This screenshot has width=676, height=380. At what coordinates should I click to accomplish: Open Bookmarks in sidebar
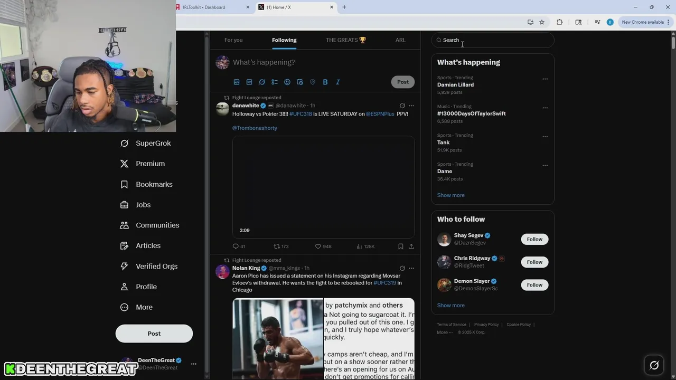point(147,184)
